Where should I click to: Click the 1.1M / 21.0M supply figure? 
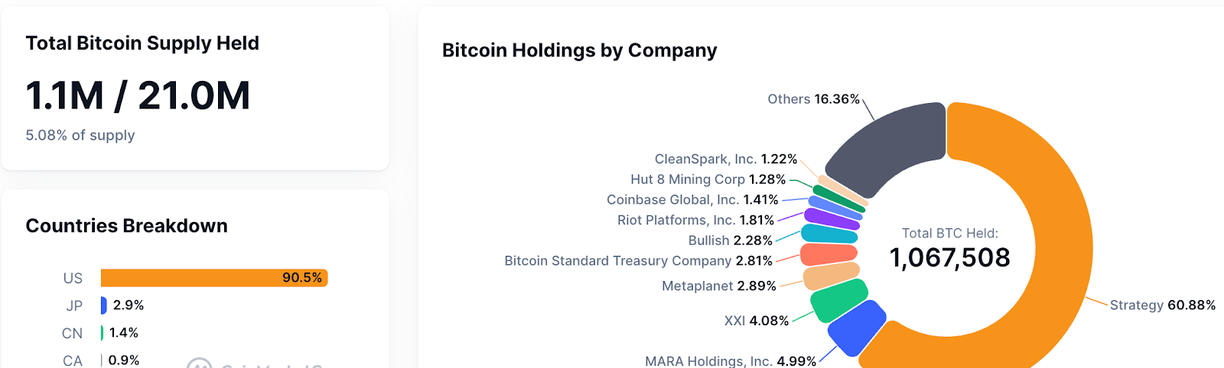pos(138,95)
